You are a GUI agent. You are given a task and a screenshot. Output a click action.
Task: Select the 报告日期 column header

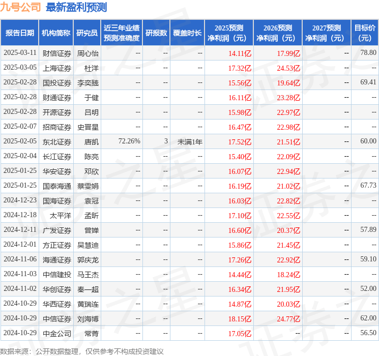coord(19,33)
